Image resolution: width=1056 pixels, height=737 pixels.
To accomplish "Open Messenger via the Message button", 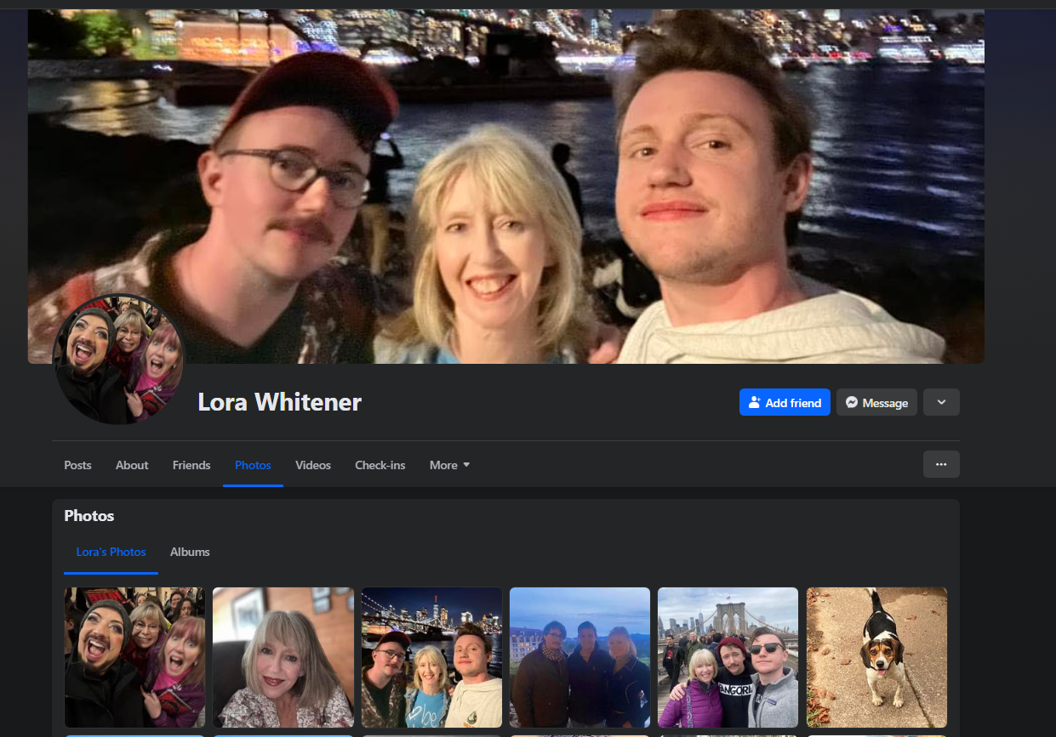I will click(876, 403).
